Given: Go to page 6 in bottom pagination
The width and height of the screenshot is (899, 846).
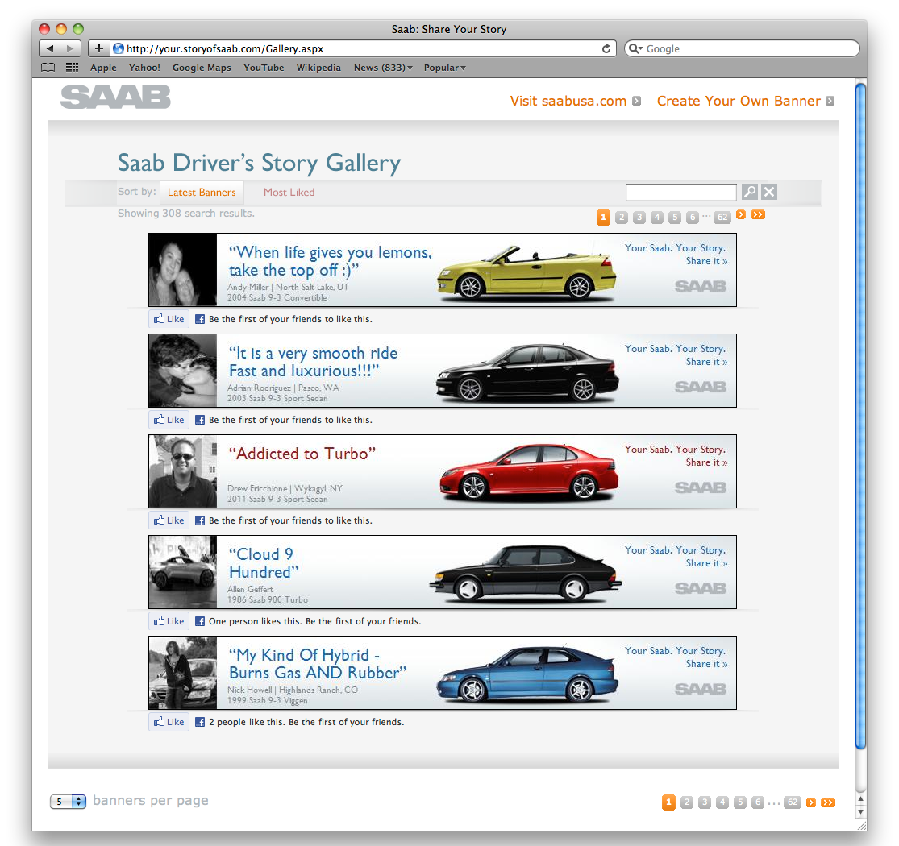Looking at the screenshot, I should point(758,802).
